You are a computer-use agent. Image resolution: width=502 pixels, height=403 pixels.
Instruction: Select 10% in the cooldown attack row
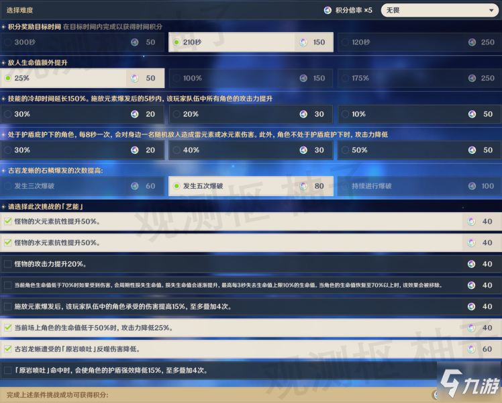[419, 114]
